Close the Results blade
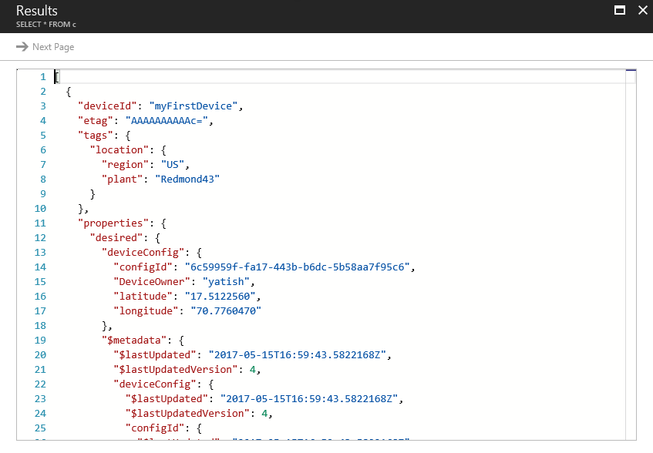 pos(641,10)
